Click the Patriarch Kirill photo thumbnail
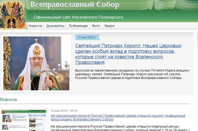The width and height of the screenshot is (198, 131). (x=36, y=63)
